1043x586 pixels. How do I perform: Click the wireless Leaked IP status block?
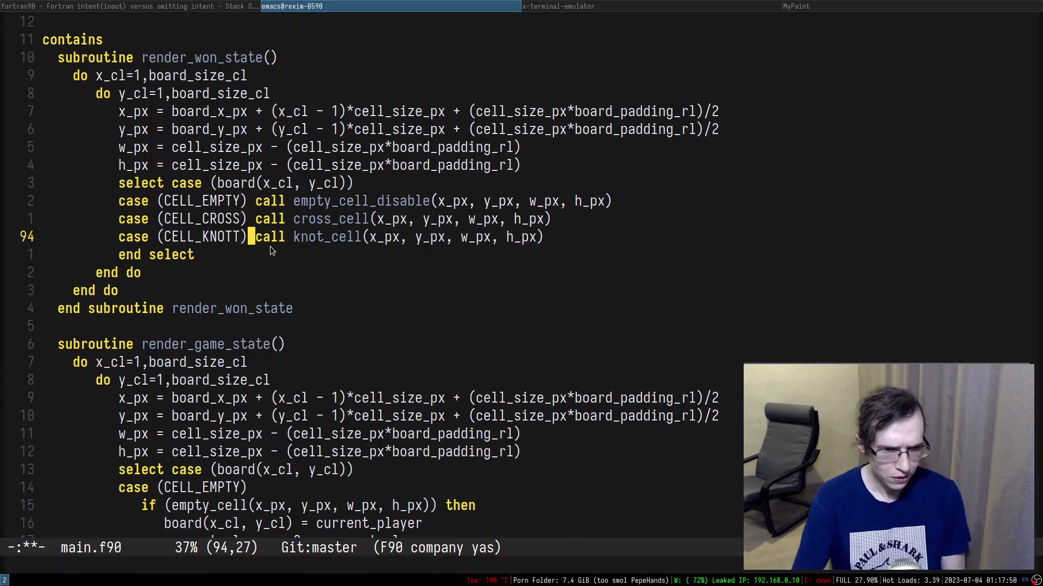click(737, 580)
